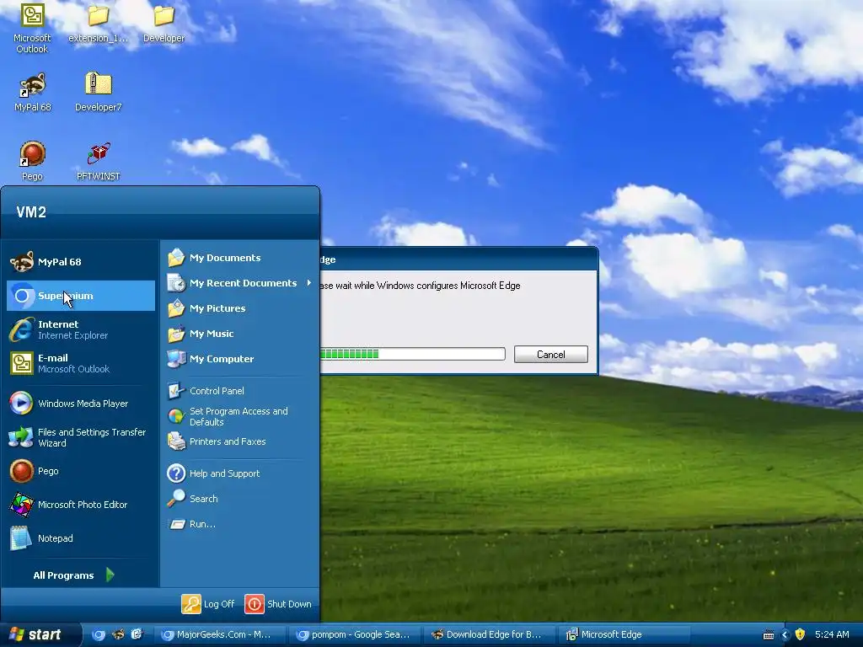Screen dimensions: 863x647
Task: Open Notepad from the Start menu
Action: tap(81, 538)
